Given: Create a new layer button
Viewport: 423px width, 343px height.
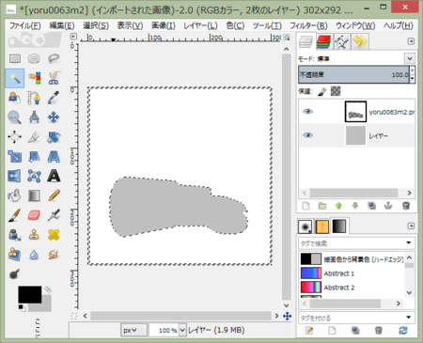Looking at the screenshot, I should [x=305, y=206].
